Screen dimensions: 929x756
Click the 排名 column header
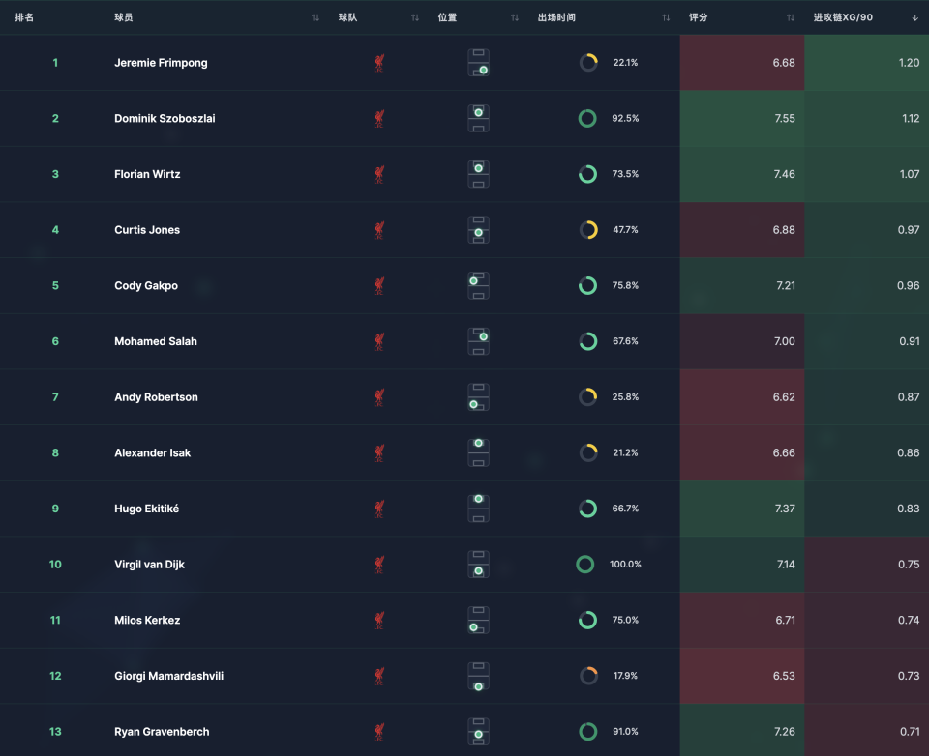(x=25, y=17)
